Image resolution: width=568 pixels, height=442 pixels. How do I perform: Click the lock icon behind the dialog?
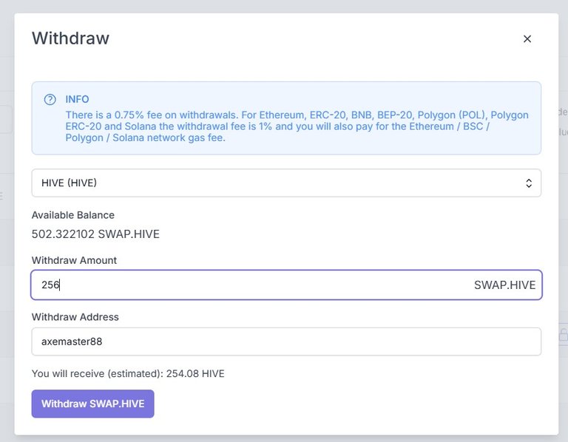564,334
